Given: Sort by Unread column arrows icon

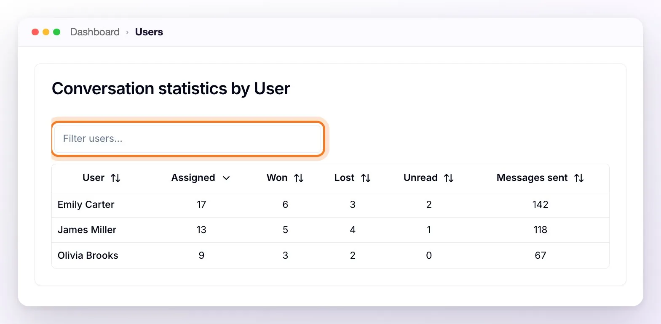Looking at the screenshot, I should coord(449,178).
